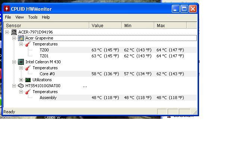239x149 pixels.
Task: Collapse Temperatures under Intel Celeron M 430
Action: click(x=21, y=68)
